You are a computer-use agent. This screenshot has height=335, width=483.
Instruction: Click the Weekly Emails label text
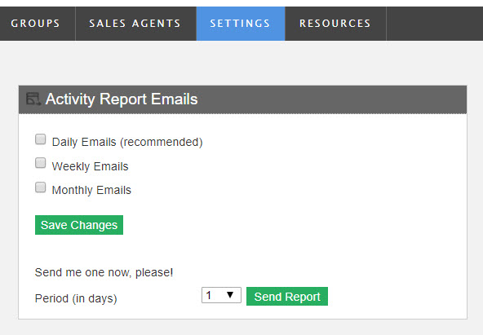coord(90,166)
